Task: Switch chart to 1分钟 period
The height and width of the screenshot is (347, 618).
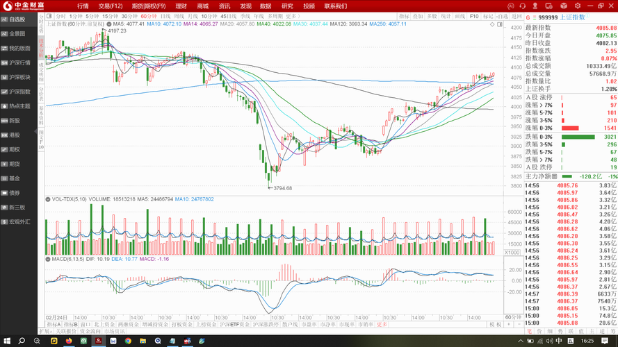Action: [x=76, y=16]
